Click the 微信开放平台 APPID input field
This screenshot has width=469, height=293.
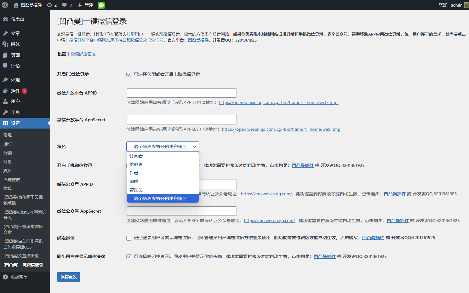pyautogui.click(x=181, y=93)
